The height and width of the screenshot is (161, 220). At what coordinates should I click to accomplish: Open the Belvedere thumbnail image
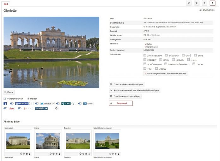pos(77,141)
